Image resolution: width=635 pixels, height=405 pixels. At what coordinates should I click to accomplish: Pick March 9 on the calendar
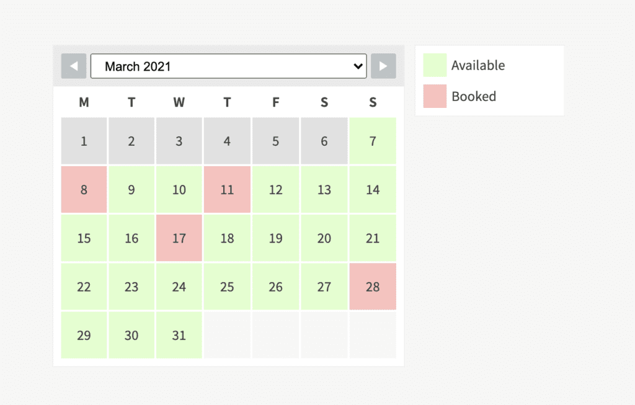point(131,190)
